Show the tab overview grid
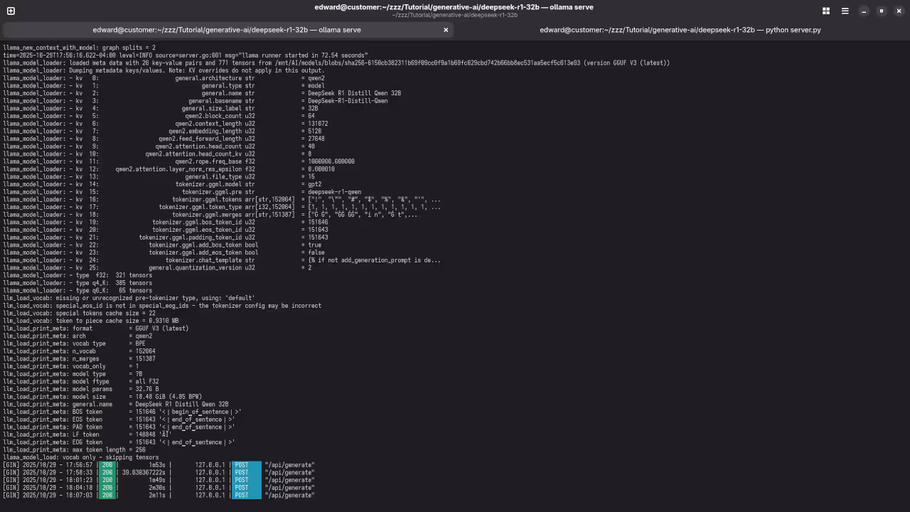Screen dimensions: 910x512 tap(825, 11)
